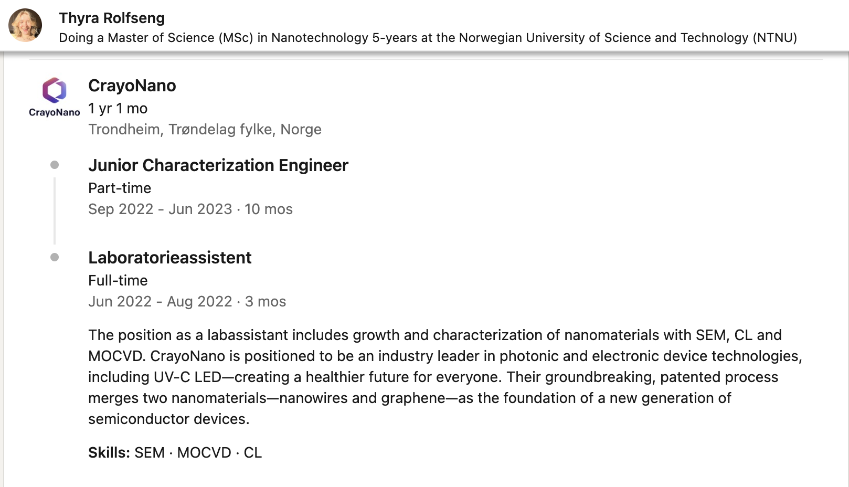Screen dimensions: 849x487
Task: Click the CL skill
Action: (x=253, y=452)
